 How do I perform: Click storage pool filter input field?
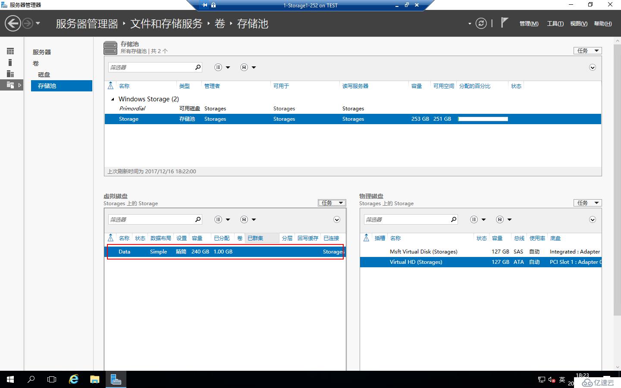click(151, 67)
